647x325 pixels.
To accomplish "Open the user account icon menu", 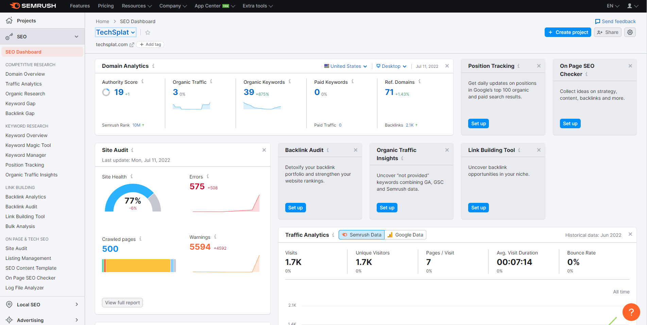I will 632,6.
